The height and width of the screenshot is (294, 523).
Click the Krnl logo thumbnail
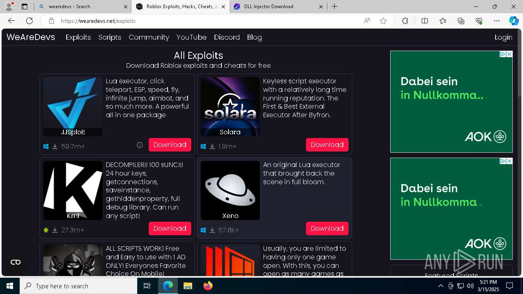coord(73,190)
